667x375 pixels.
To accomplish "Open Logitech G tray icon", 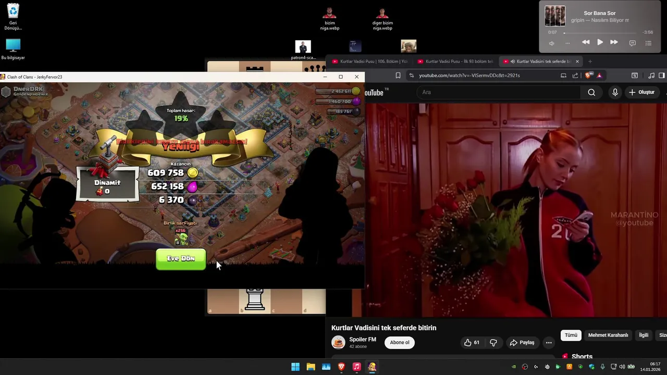I will (x=536, y=367).
